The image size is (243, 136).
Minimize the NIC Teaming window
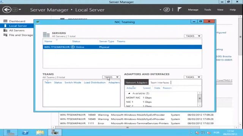pyautogui.click(x=194, y=22)
